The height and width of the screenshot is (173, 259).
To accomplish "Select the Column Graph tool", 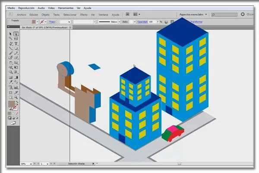I will tap(16, 87).
